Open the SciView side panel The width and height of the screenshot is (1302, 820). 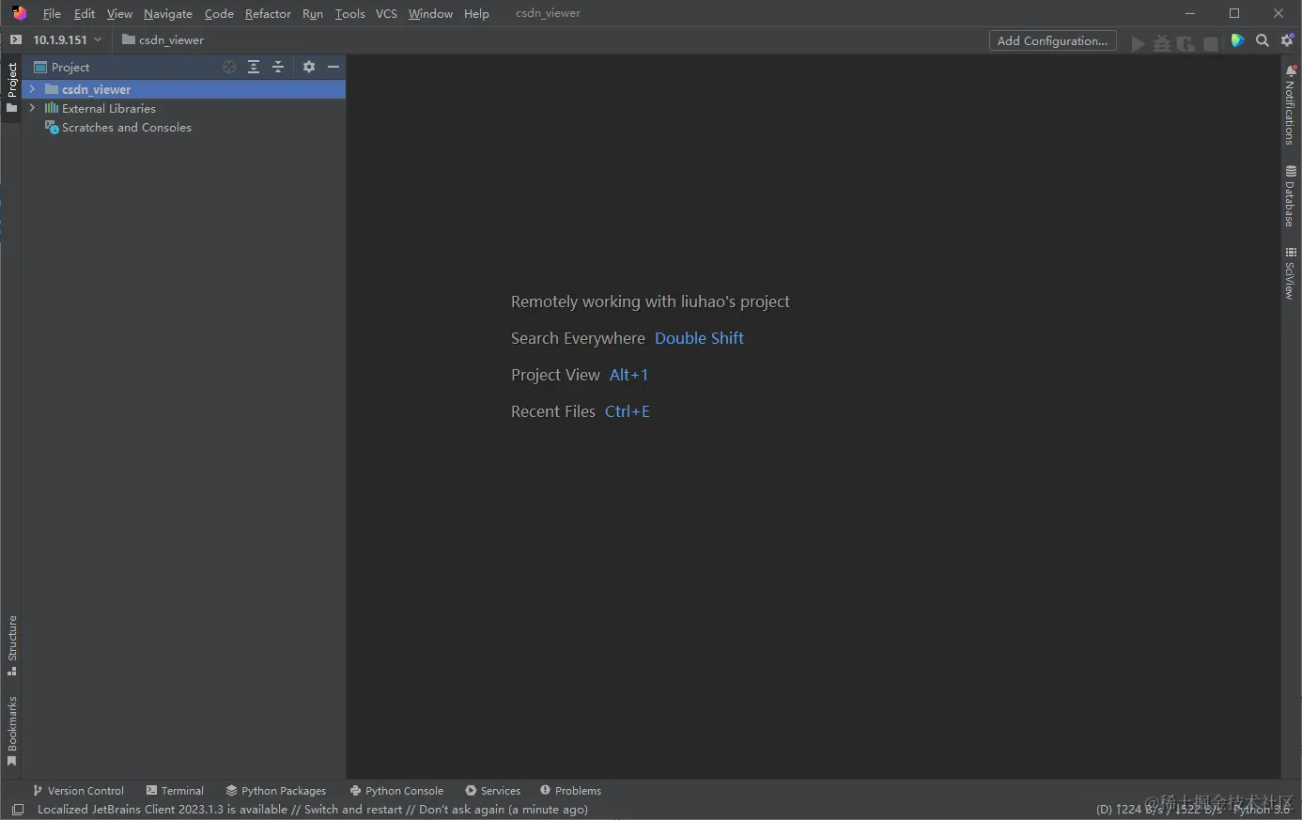(x=1291, y=273)
